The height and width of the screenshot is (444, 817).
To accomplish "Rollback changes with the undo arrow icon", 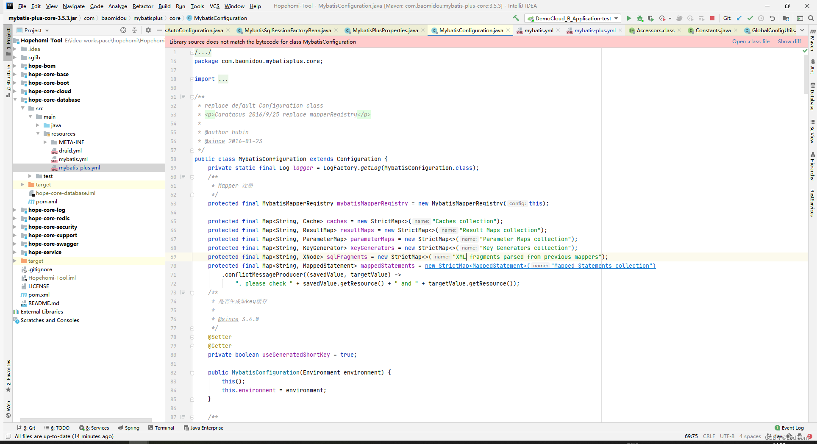I will [772, 18].
